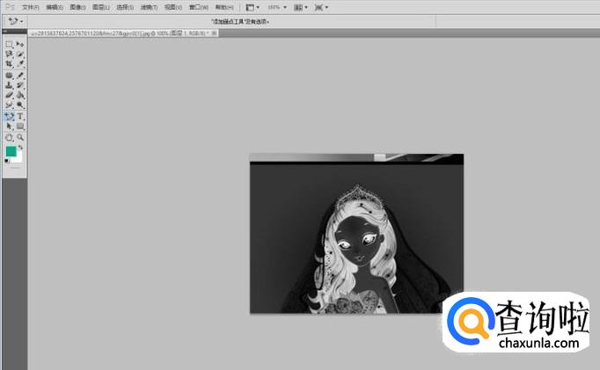The width and height of the screenshot is (600, 370).
Task: Select the Zoom magnifier tool
Action: click(x=20, y=137)
